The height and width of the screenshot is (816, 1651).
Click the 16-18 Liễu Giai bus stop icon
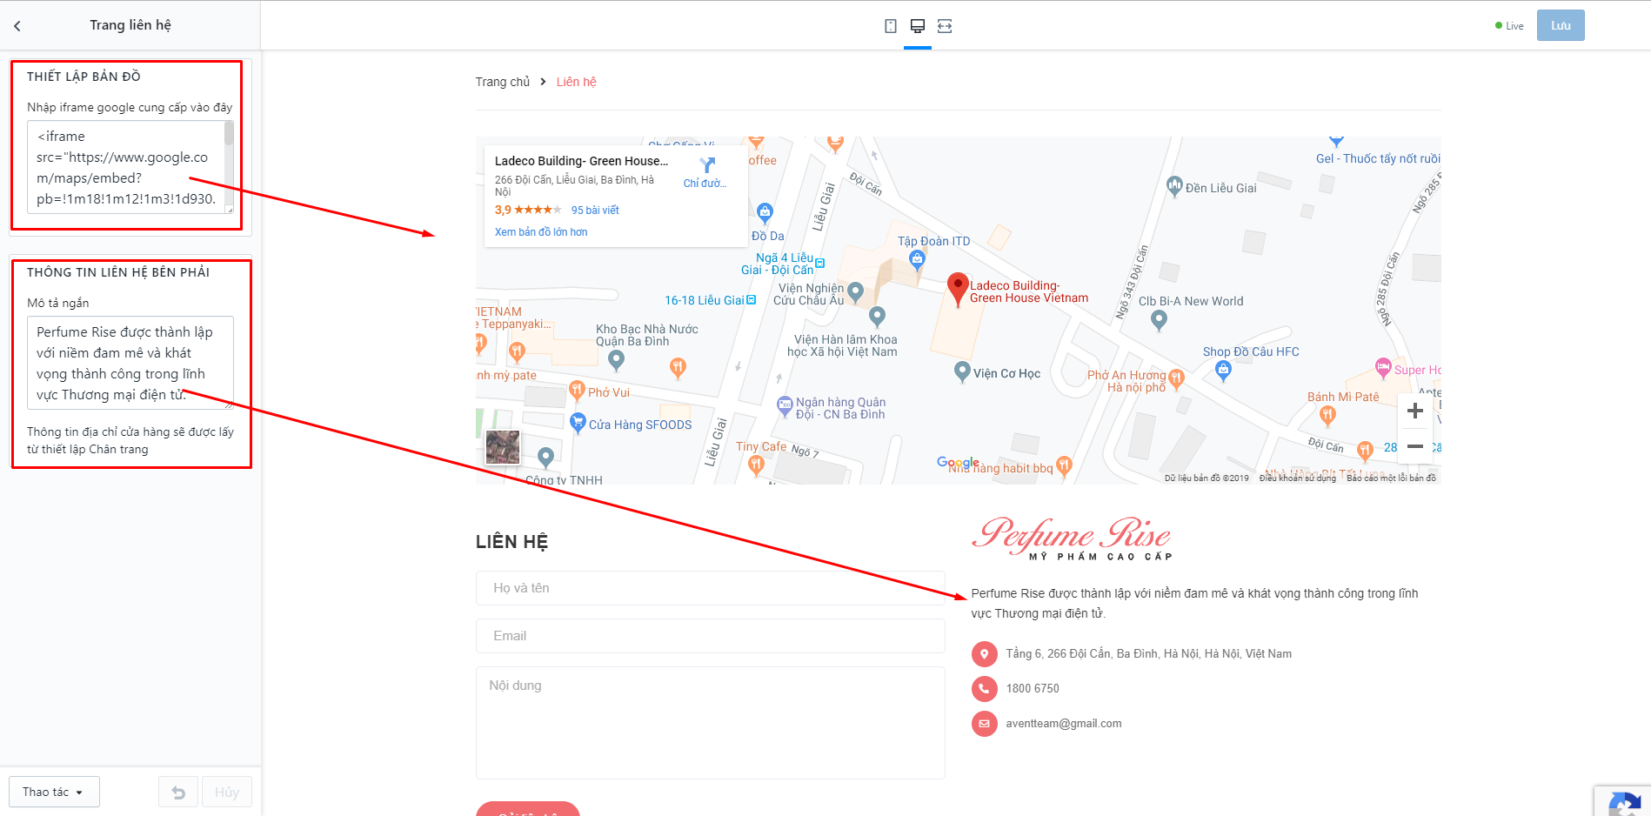[x=752, y=300]
